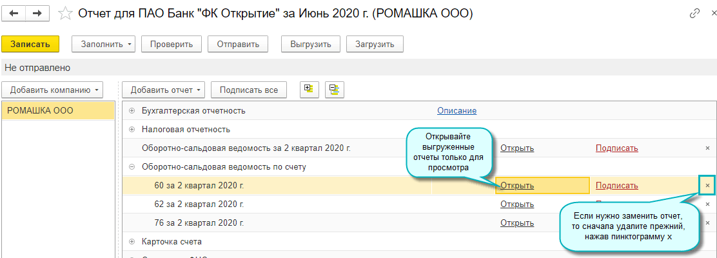This screenshot has height=258, width=717.
Task: Click Подписать for 60 account report
Action: tap(616, 186)
